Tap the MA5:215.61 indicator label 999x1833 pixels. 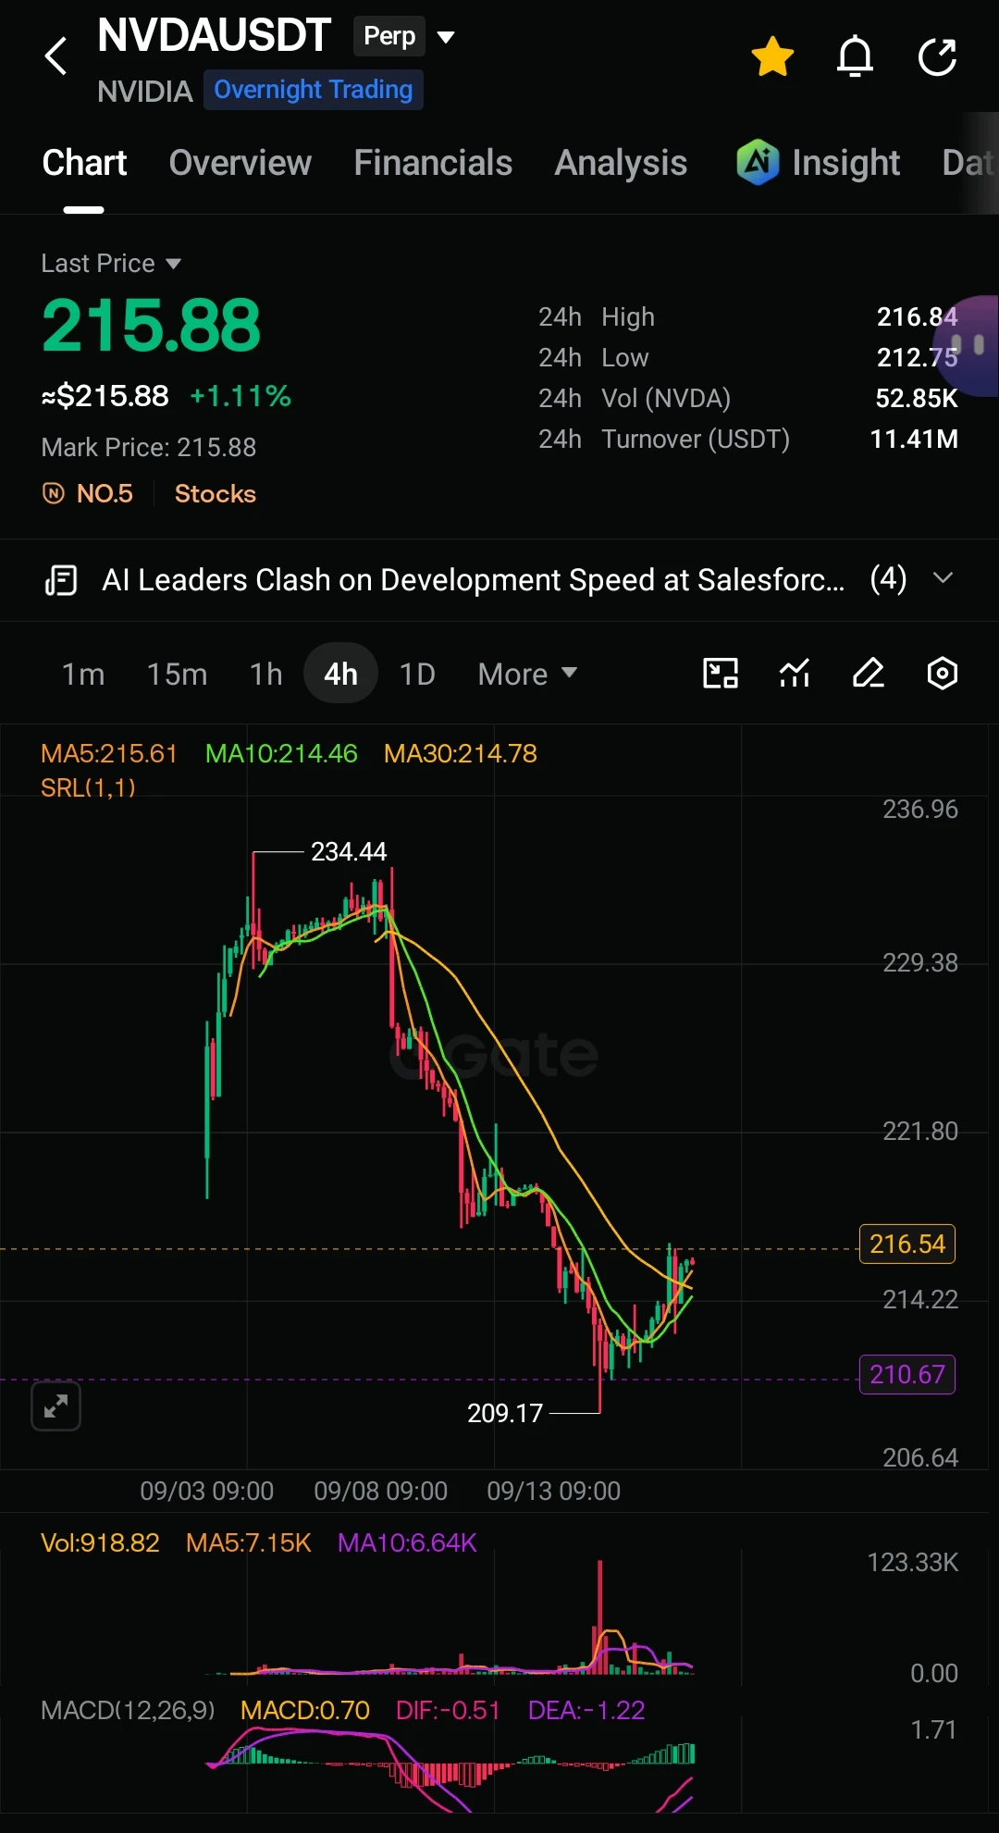(109, 753)
